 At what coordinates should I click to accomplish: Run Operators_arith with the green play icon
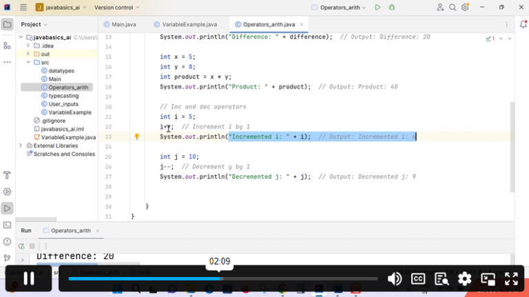click(377, 7)
